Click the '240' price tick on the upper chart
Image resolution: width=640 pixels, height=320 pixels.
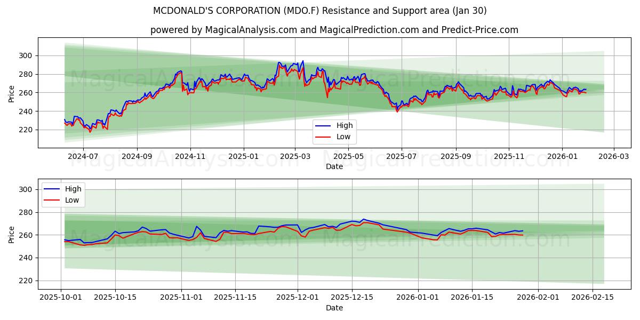click(27, 111)
